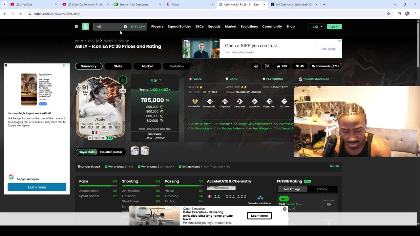Open the 90-rated alternate card version
This screenshot has height=236, width=420.
pos(145,150)
